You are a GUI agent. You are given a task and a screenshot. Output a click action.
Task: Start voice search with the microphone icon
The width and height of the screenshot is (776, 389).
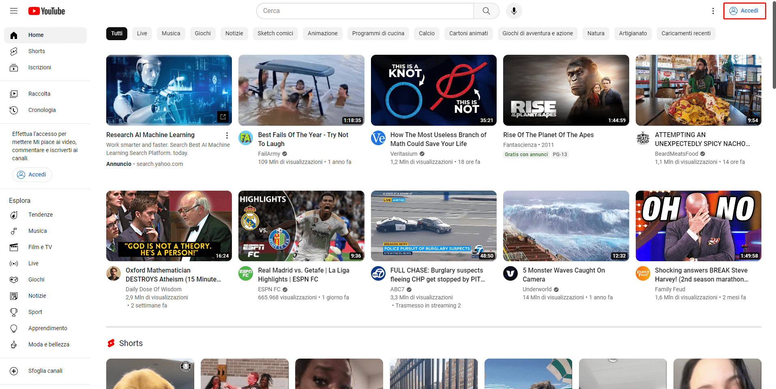coord(514,11)
